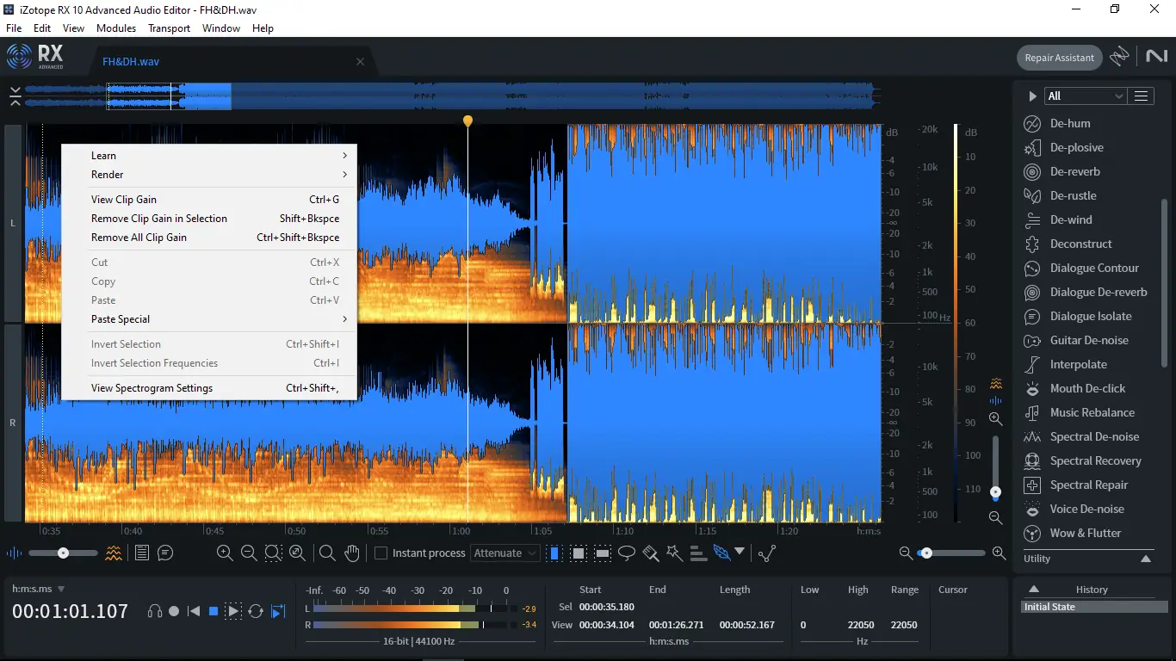Select the Magic Wand selection tool
Viewport: 1176px width, 661px height.
[674, 553]
